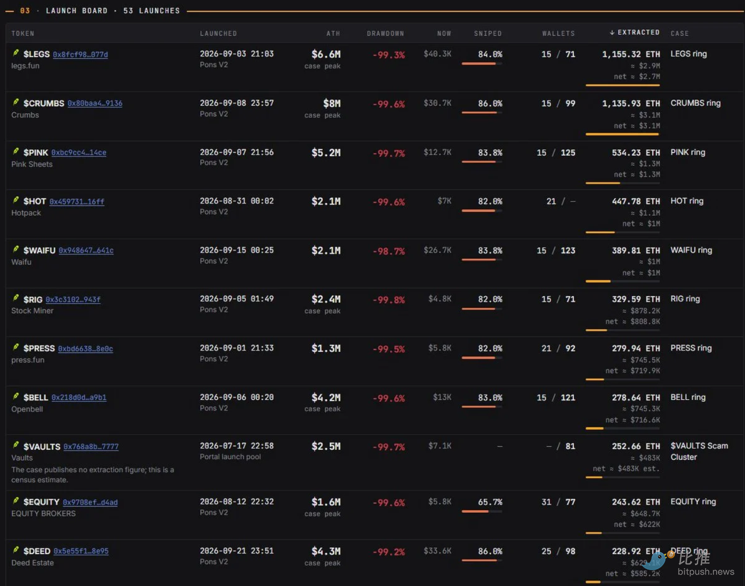Sort by the LAUNCHED column header

[x=218, y=33]
